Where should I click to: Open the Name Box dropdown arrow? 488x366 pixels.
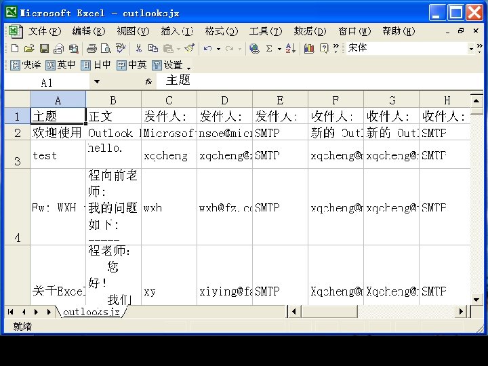(x=97, y=82)
